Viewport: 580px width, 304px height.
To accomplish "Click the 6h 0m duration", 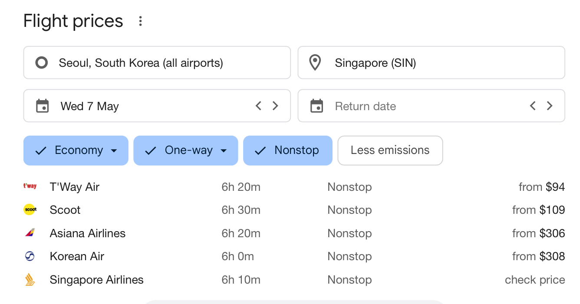I will [x=238, y=256].
